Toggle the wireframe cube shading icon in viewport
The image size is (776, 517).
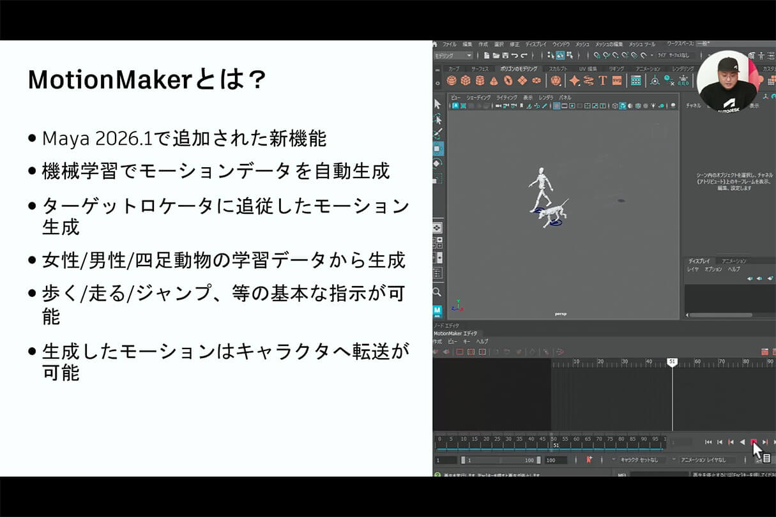tap(614, 106)
